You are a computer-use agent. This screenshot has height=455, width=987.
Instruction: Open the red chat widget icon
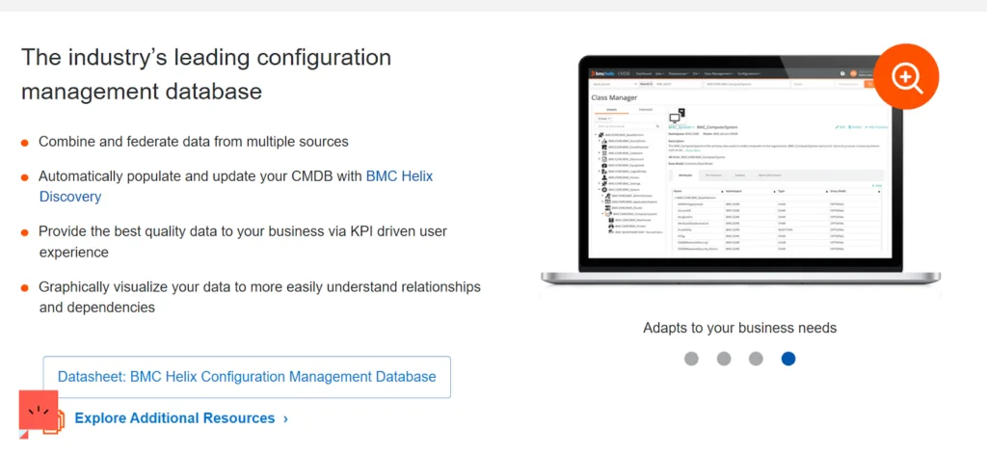[x=39, y=411]
